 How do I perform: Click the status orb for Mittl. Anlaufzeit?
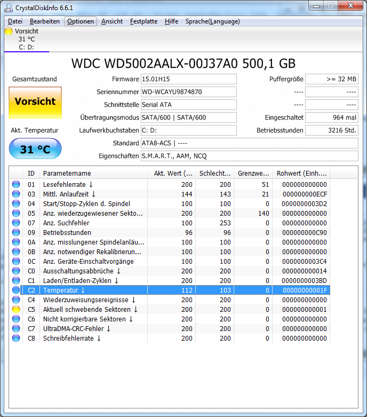(16, 194)
